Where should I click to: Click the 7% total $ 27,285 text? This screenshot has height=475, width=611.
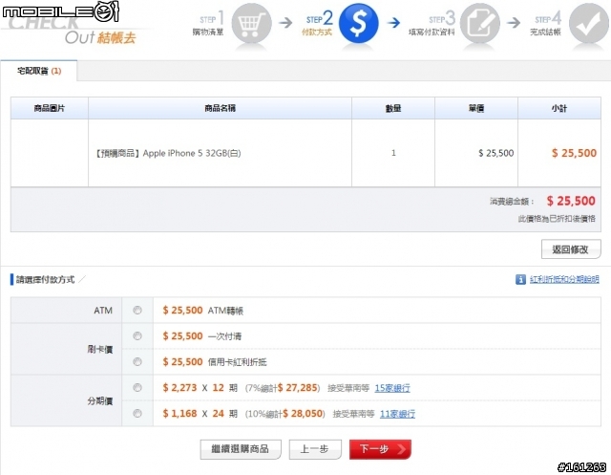283,388
